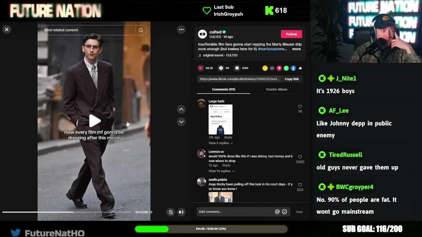Share via red send-to-friends icon
The width and height of the screenshot is (422, 237).
(279, 68)
